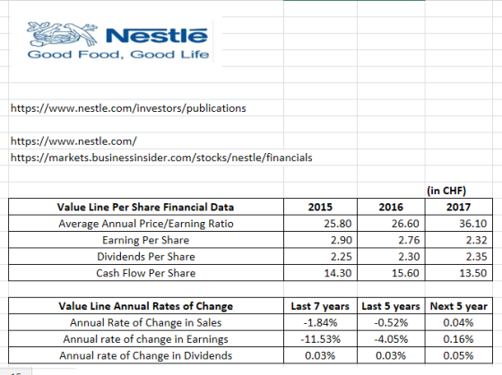This screenshot has height=375, width=502.
Task: Click the 'Next 5 year' header cell
Action: click(x=458, y=306)
